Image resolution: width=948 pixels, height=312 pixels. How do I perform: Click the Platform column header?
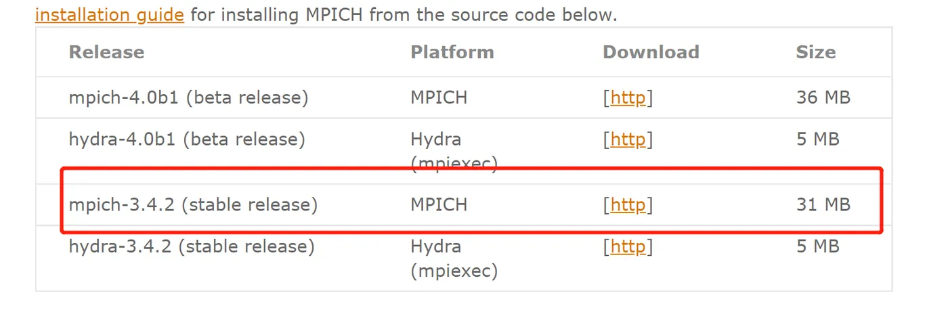(452, 52)
